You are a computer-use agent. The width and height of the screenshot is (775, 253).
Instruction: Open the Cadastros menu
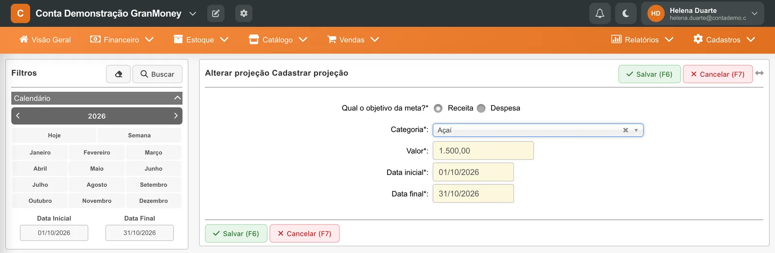[724, 40]
